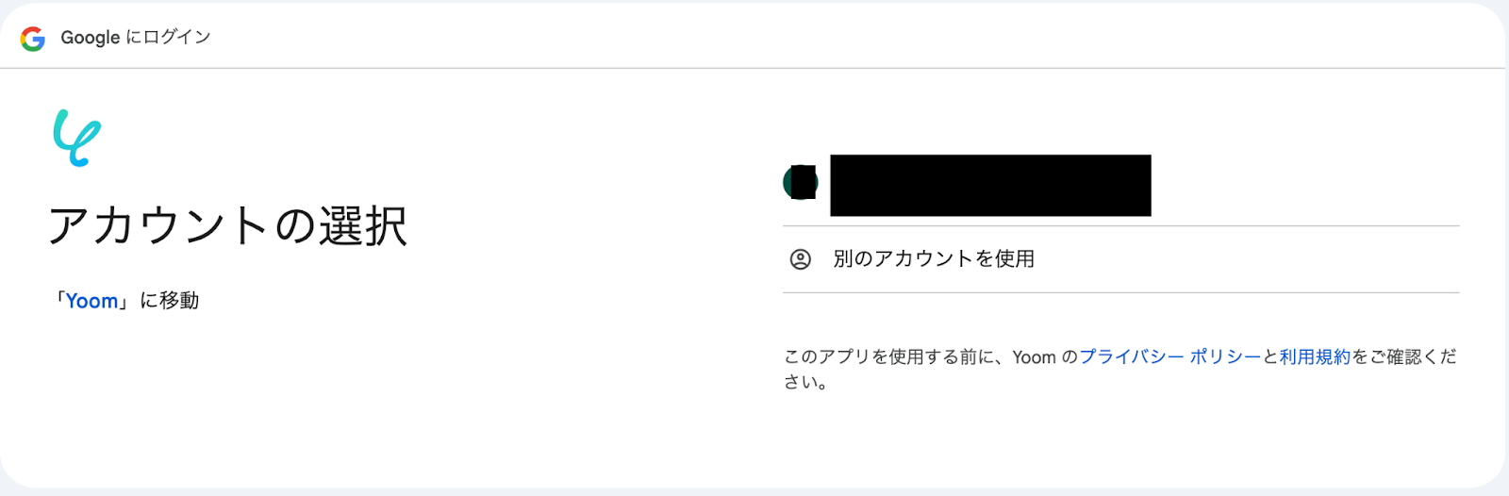Screen dimensions: 1509x496
Task: Click the アカウントの選択 heading
Action: [227, 226]
